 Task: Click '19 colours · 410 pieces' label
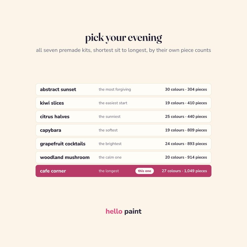point(186,103)
